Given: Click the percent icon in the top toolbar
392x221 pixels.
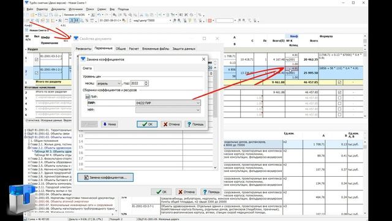Looking at the screenshot, I should 200,15.
